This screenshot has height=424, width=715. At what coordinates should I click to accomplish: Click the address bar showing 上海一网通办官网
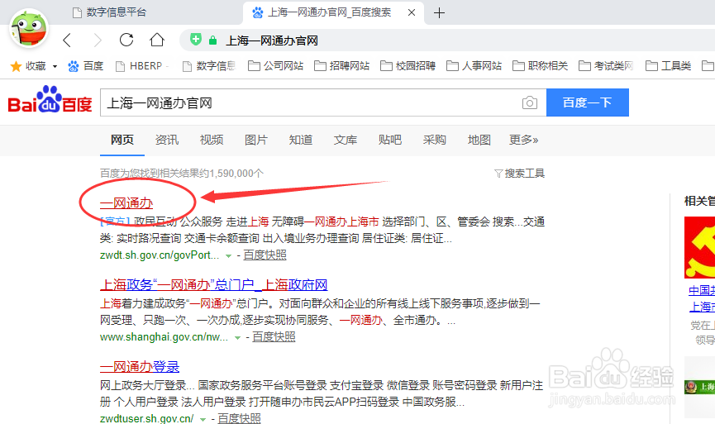(447, 40)
